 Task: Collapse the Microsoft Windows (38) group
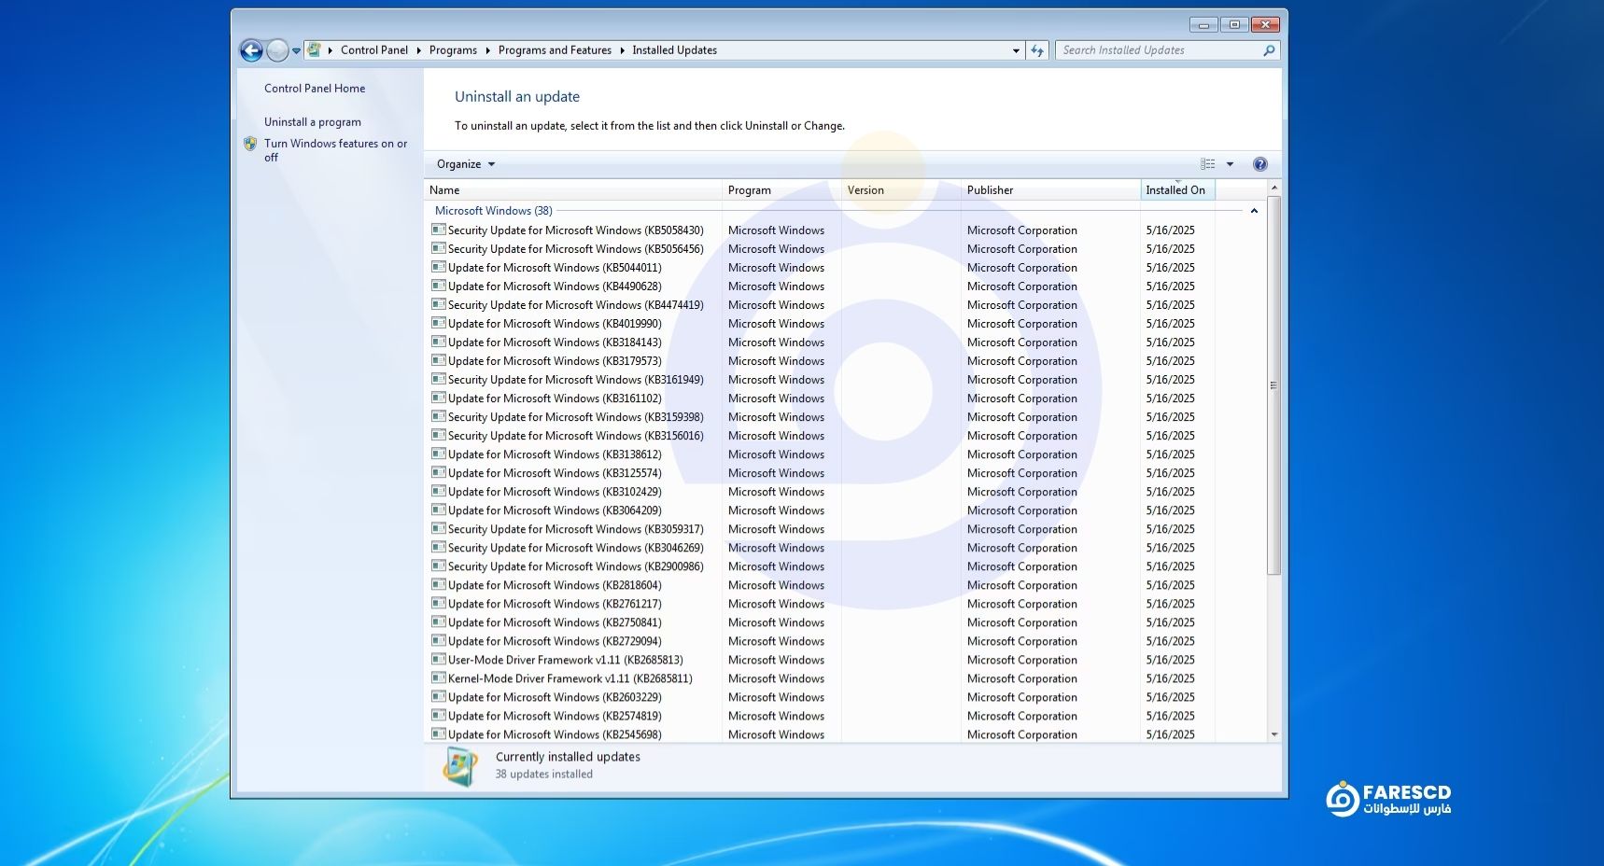coord(1254,211)
